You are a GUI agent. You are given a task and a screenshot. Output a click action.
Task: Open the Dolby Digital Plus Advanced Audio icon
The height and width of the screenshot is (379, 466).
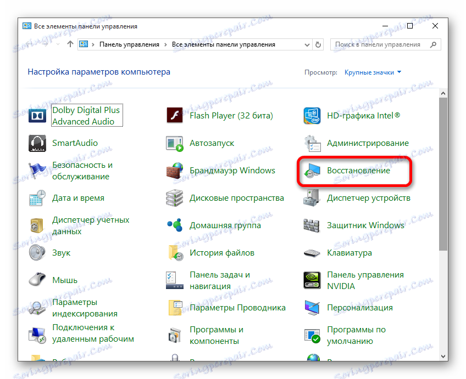(37, 115)
